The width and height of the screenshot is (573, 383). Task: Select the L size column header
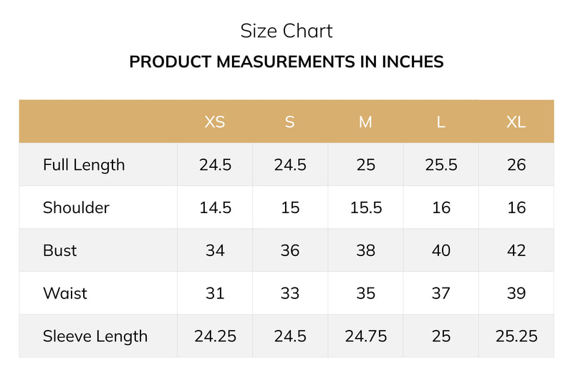click(441, 122)
